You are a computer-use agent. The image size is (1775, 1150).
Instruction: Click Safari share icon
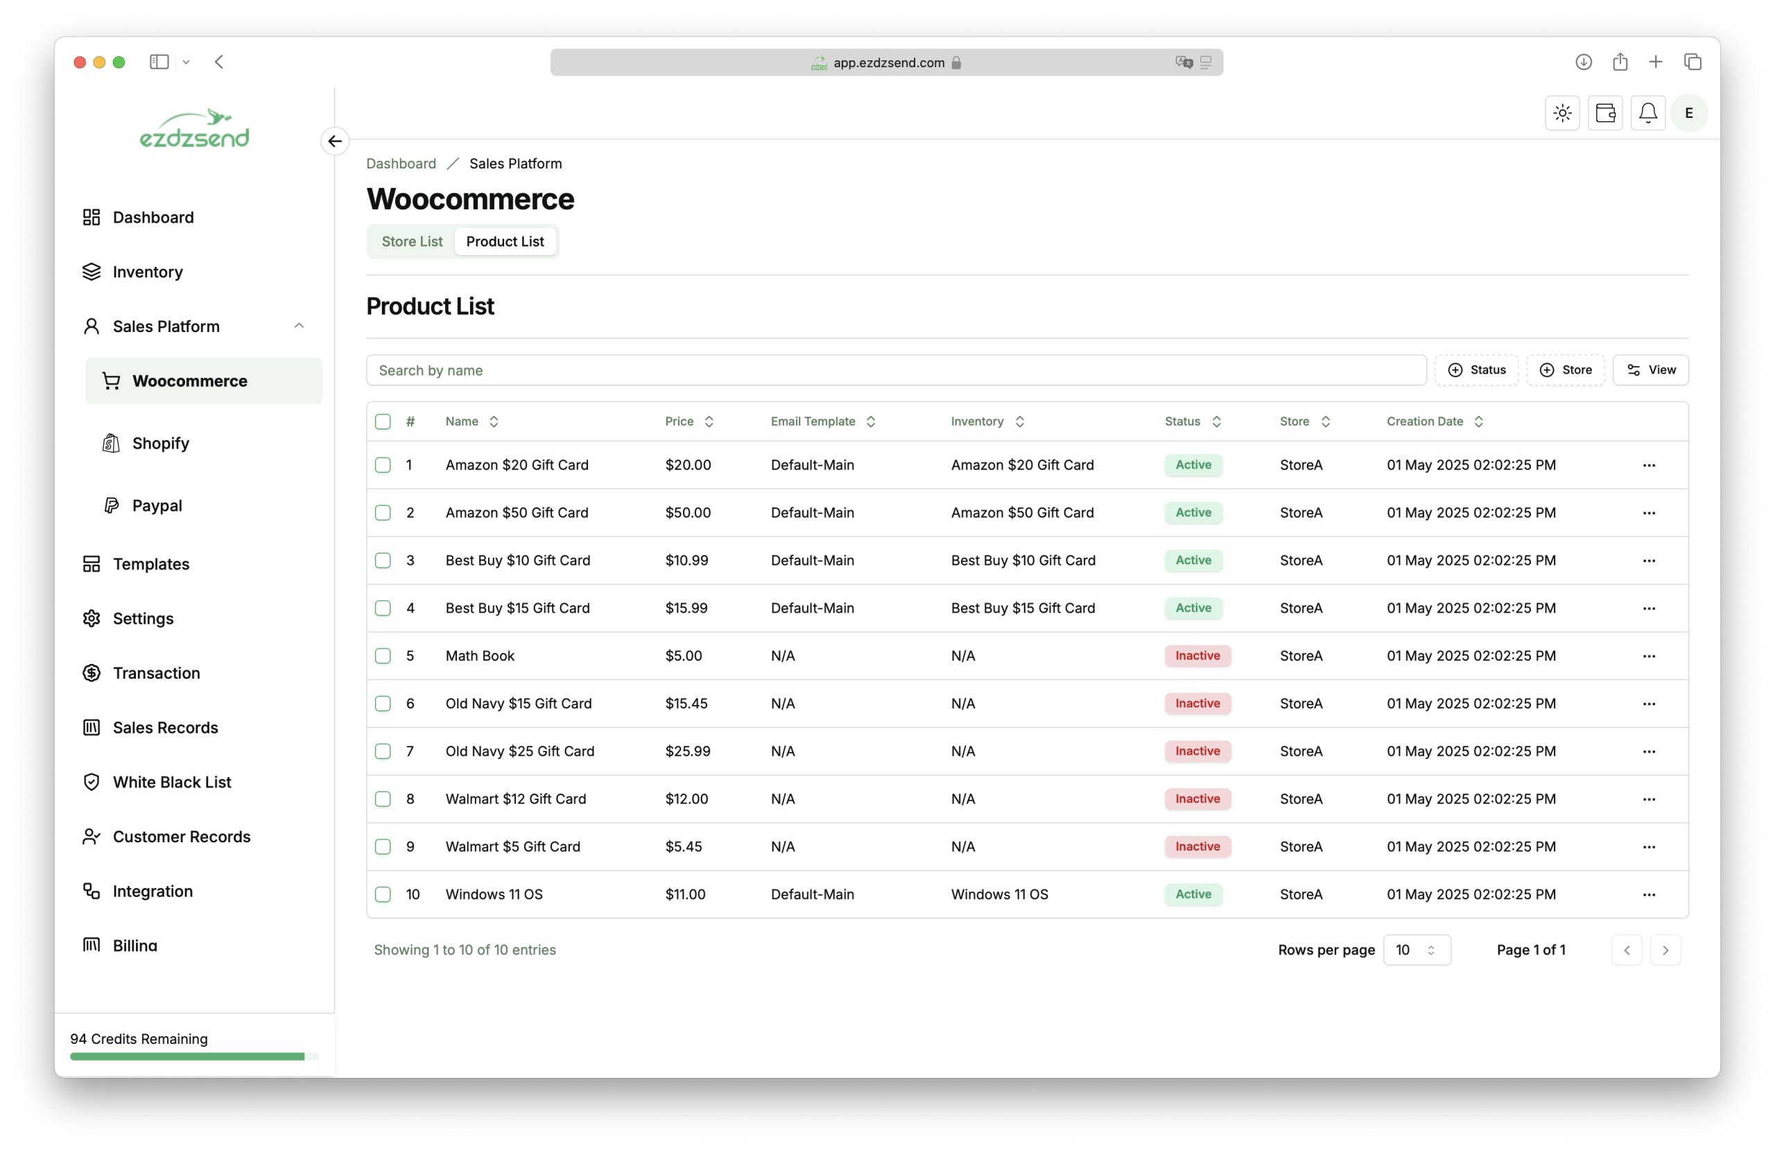pyautogui.click(x=1619, y=62)
